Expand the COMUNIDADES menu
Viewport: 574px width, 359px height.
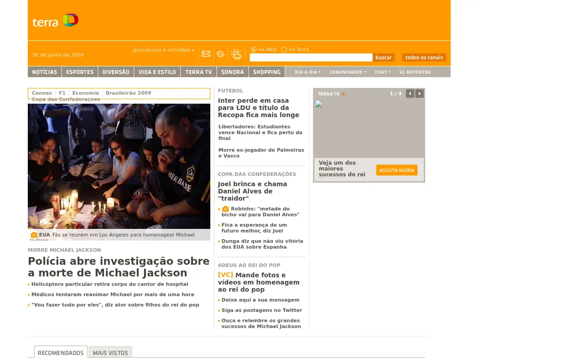[348, 72]
